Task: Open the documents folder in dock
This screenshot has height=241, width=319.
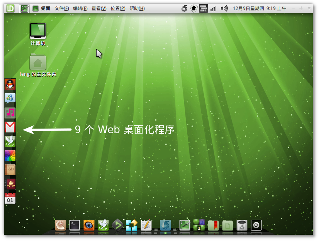Action: (227, 225)
